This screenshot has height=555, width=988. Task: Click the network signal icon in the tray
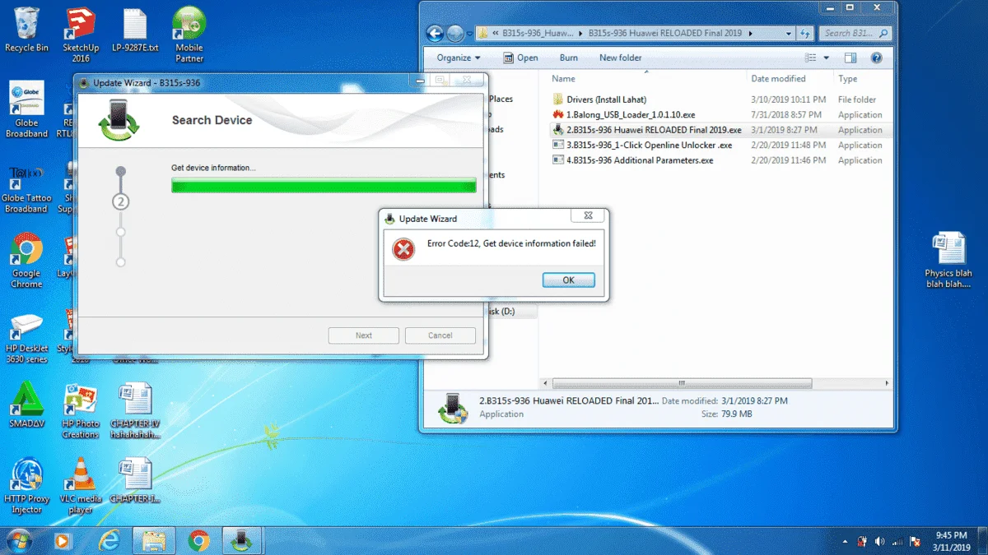point(897,541)
